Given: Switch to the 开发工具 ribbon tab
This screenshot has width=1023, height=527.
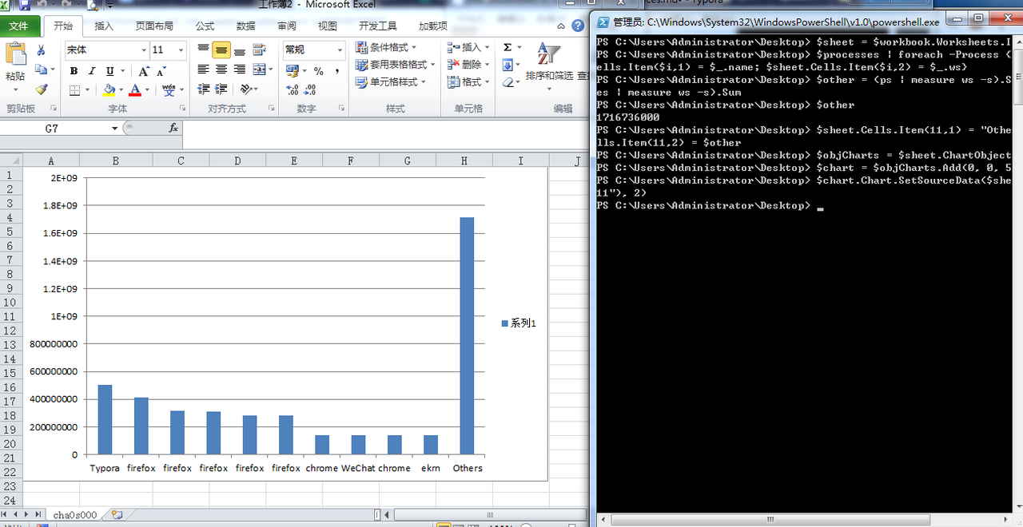Looking at the screenshot, I should click(x=378, y=25).
